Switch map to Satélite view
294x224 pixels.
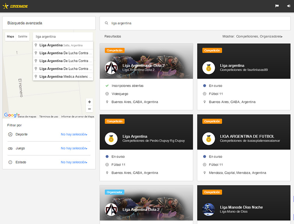[x=23, y=37]
